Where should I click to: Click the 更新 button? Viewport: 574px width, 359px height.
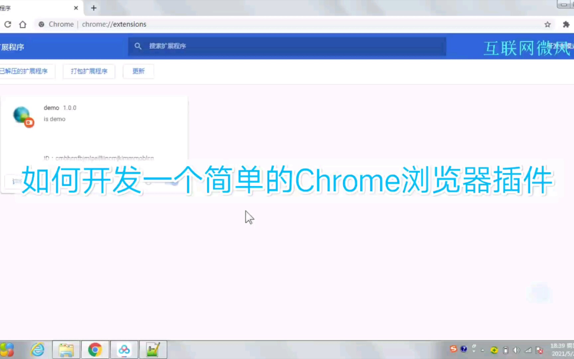click(x=139, y=71)
